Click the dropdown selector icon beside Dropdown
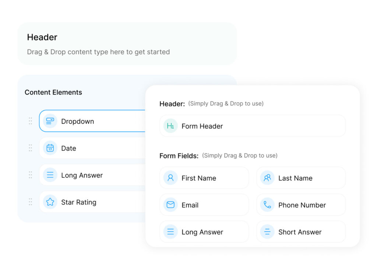 [50, 121]
